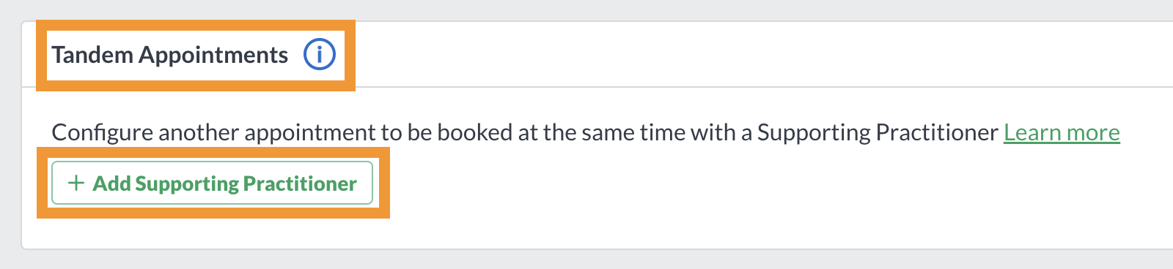Open Tandem Appointments information tooltip icon
Image resolution: width=1173 pixels, height=269 pixels.
tap(320, 55)
